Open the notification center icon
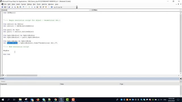The width and height of the screenshot is (182, 102). (x=178, y=99)
